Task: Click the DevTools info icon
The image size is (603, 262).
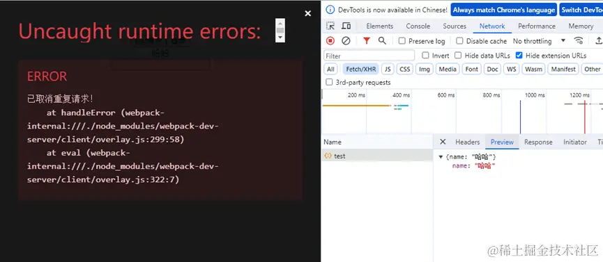Action: click(x=330, y=10)
